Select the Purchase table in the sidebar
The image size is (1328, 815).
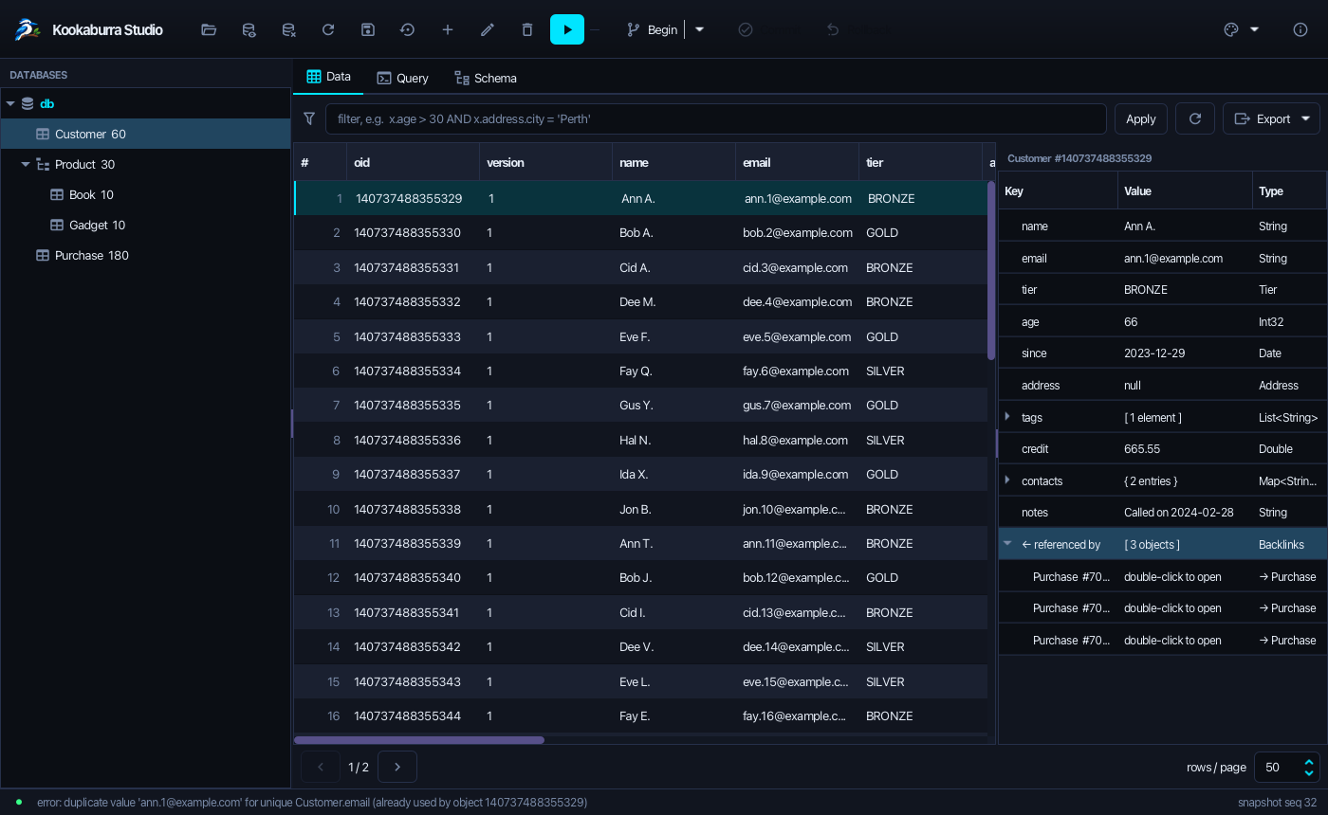pyautogui.click(x=145, y=255)
